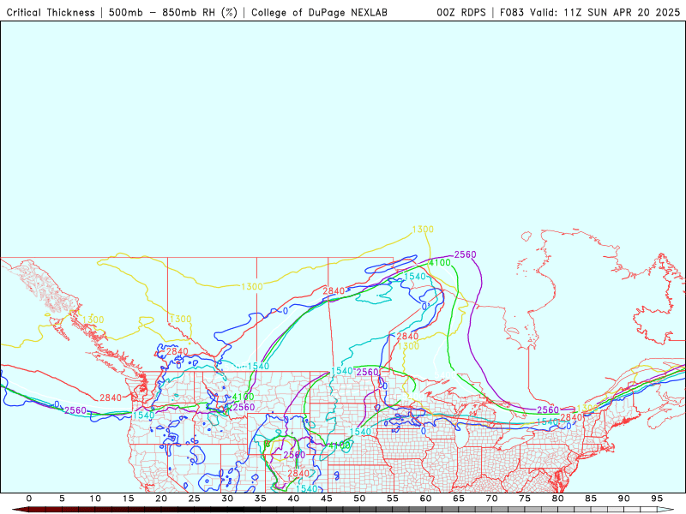
Task: Select the northernmost purple 2560 contour label
Action: point(465,254)
